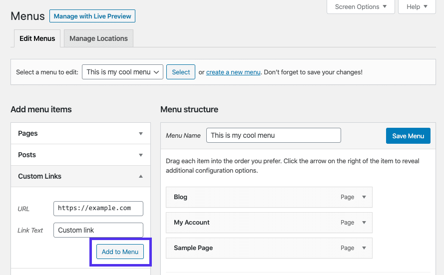This screenshot has width=444, height=275.
Task: Click the URL input field
Action: coord(98,208)
